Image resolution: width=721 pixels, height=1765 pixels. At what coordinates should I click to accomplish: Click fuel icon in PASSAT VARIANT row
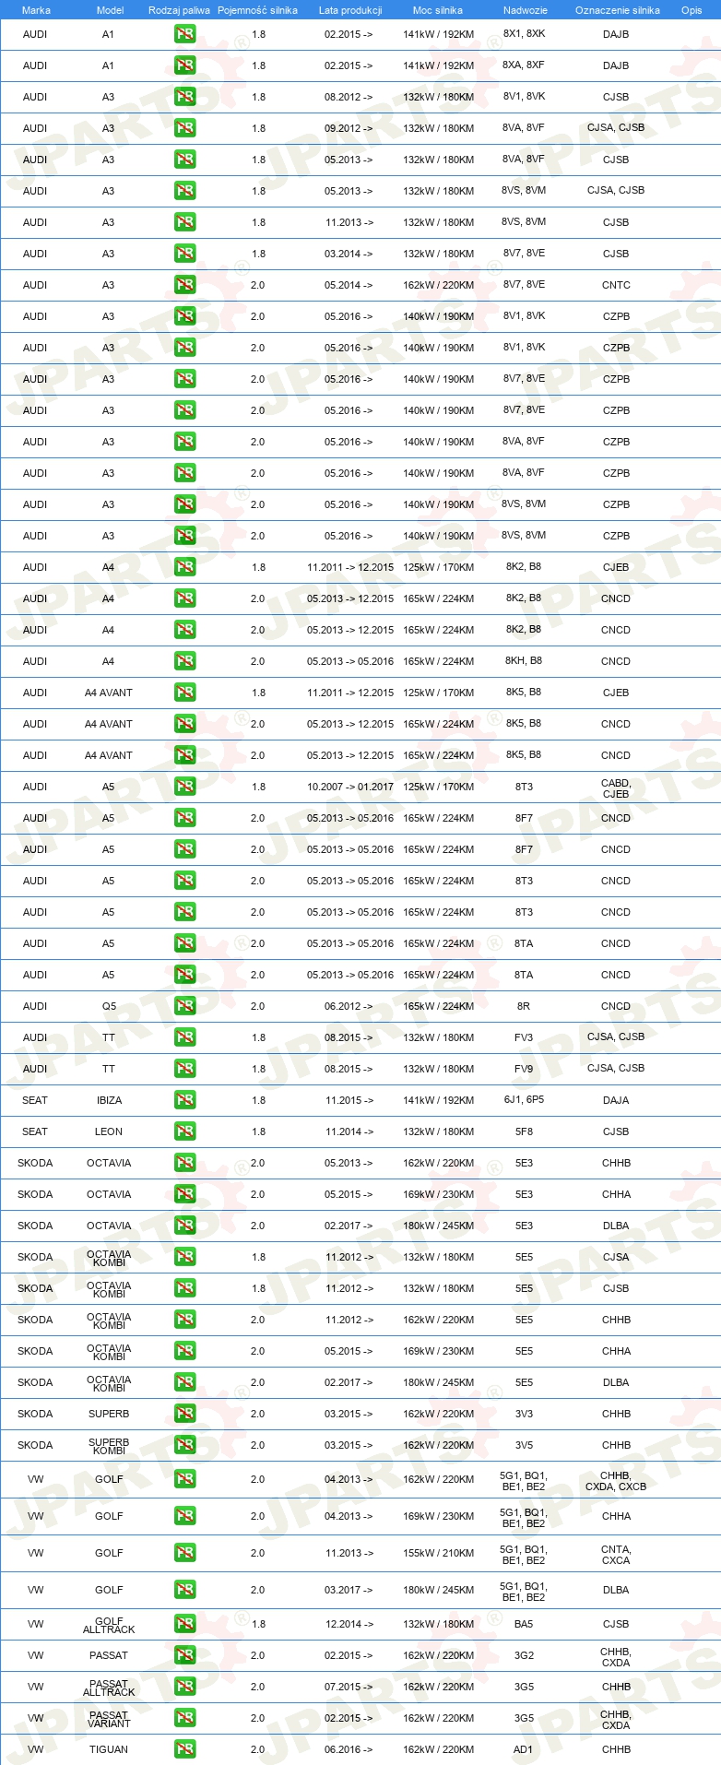pyautogui.click(x=184, y=1718)
